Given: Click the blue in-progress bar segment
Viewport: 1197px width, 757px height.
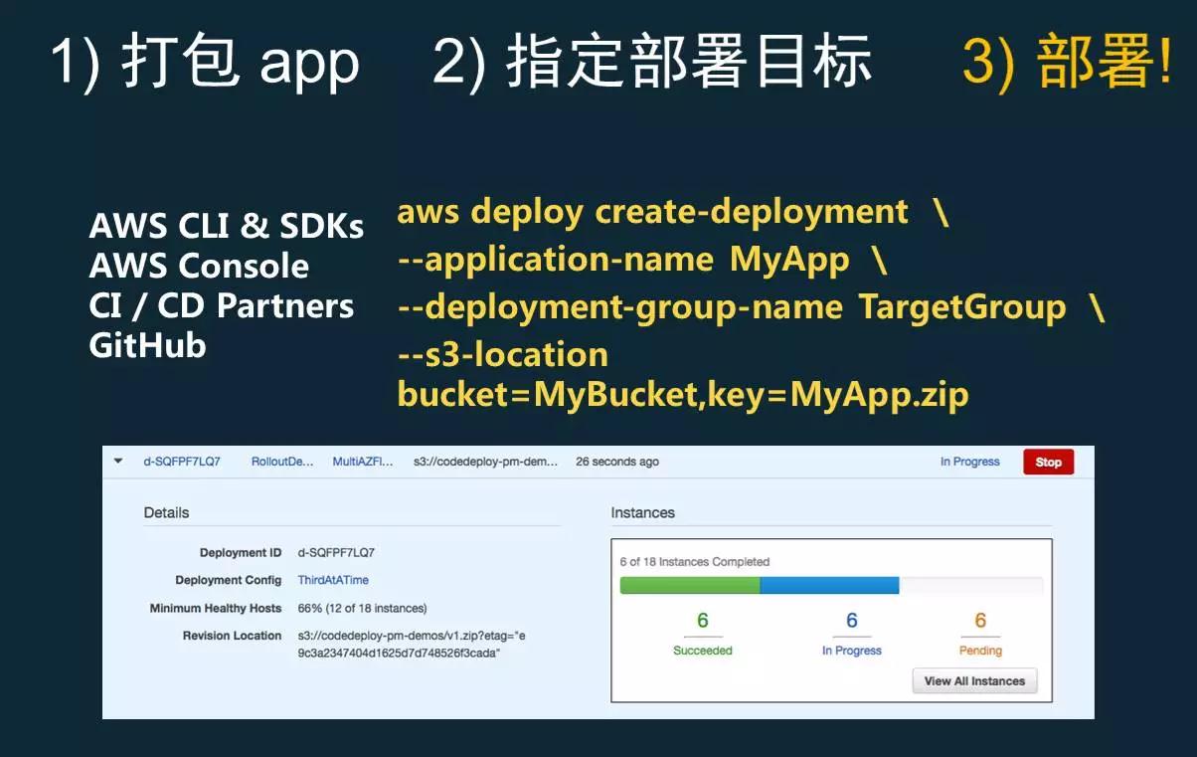Looking at the screenshot, I should click(830, 585).
